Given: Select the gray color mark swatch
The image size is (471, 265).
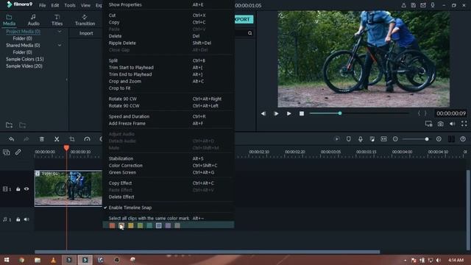Looking at the screenshot, I should [x=177, y=225].
